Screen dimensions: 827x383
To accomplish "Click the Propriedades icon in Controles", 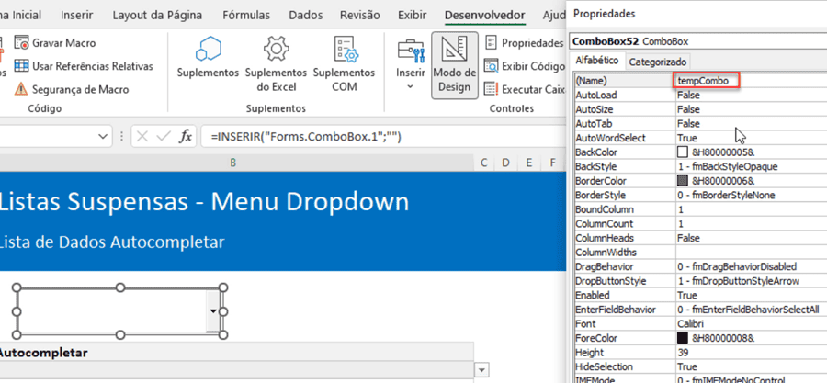I will tap(492, 42).
